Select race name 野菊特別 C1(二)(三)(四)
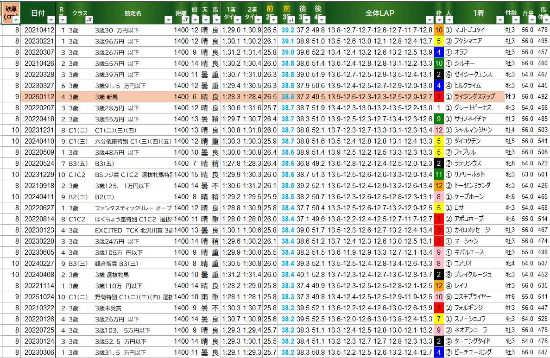Image resolution: width=550 pixels, height=358 pixels. point(133,297)
